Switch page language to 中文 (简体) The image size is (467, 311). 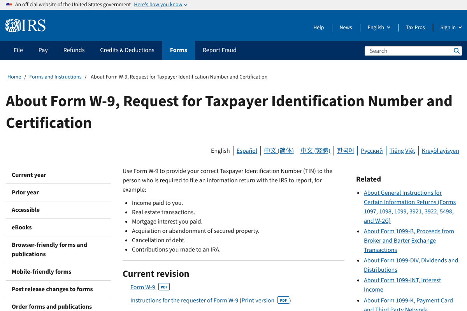tap(279, 151)
